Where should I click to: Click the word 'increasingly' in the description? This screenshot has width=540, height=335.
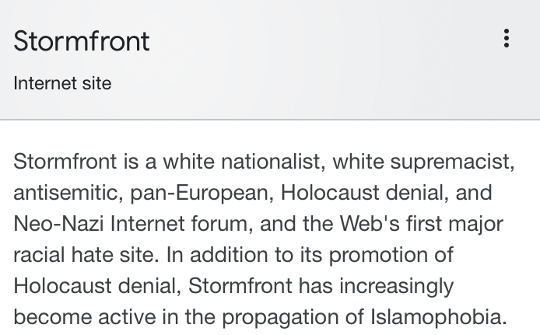(x=396, y=287)
